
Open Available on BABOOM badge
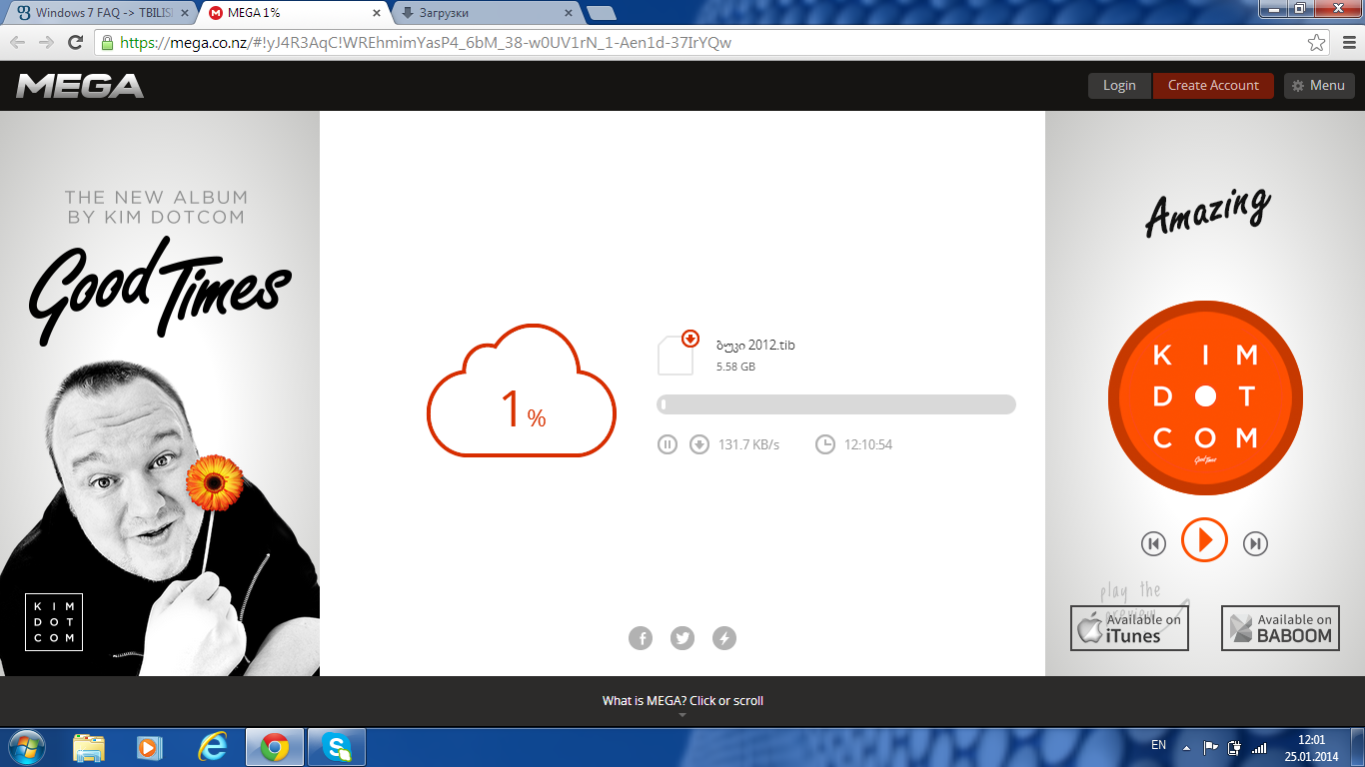click(x=1280, y=628)
